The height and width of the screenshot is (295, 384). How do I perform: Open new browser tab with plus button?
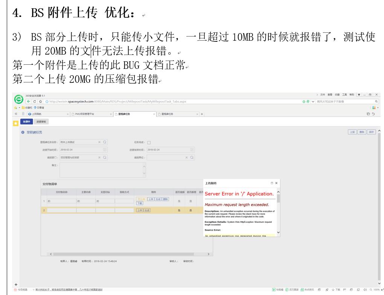click(x=202, y=114)
